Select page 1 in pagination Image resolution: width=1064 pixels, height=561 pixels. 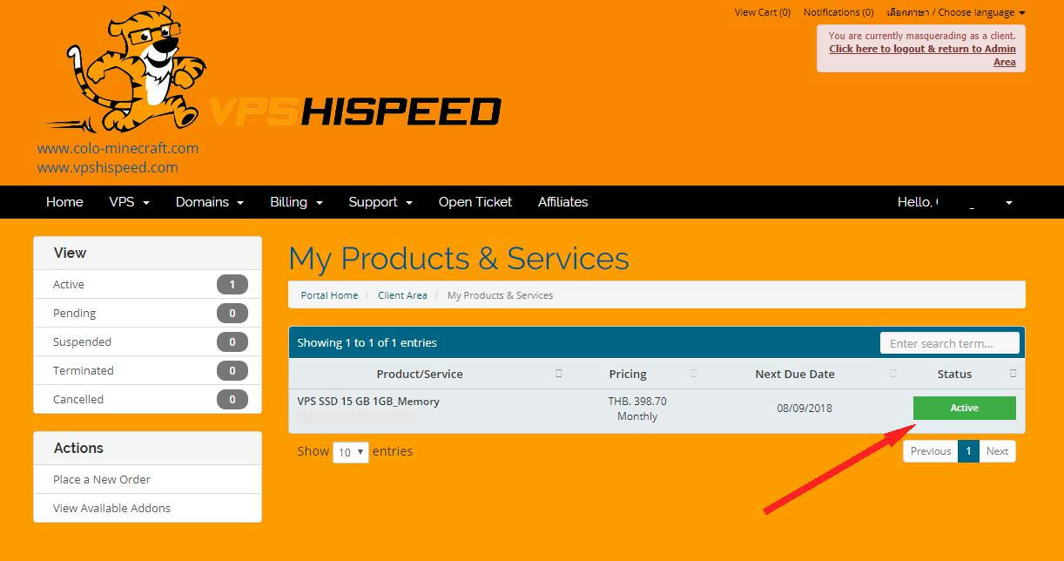[968, 451]
